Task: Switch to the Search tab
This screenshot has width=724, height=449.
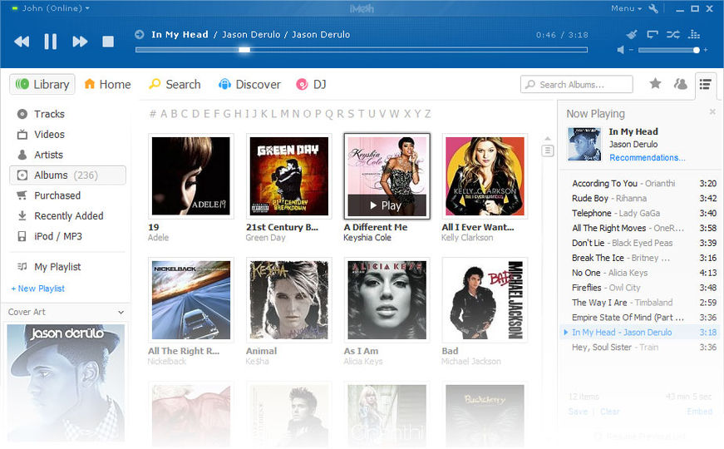Action: pyautogui.click(x=175, y=85)
